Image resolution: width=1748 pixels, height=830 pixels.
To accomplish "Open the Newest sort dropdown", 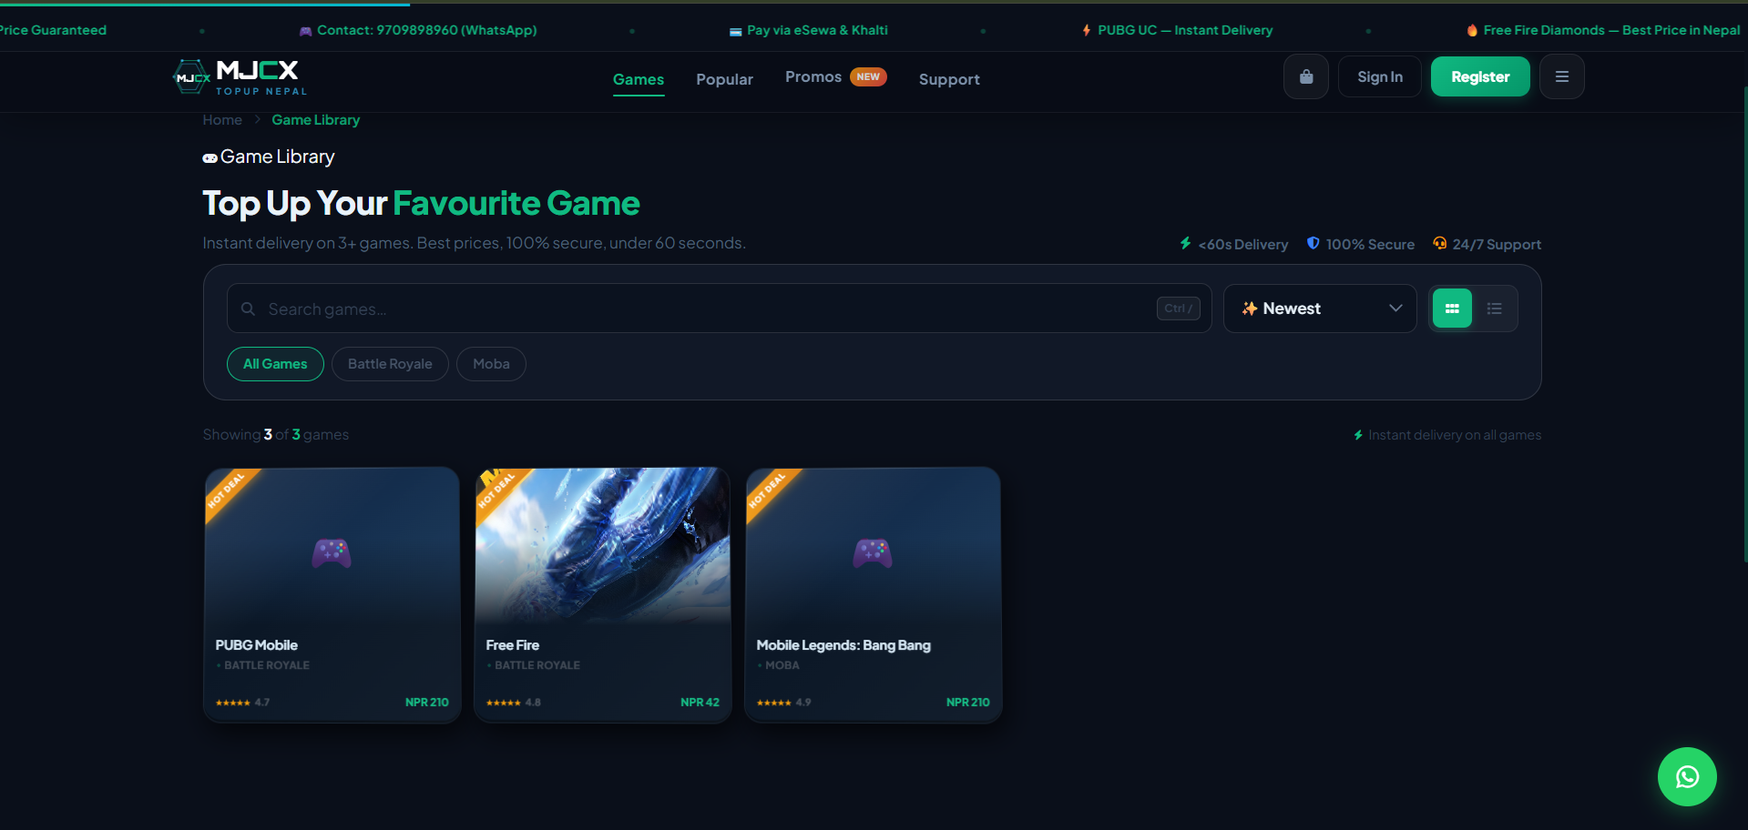I will [1320, 309].
